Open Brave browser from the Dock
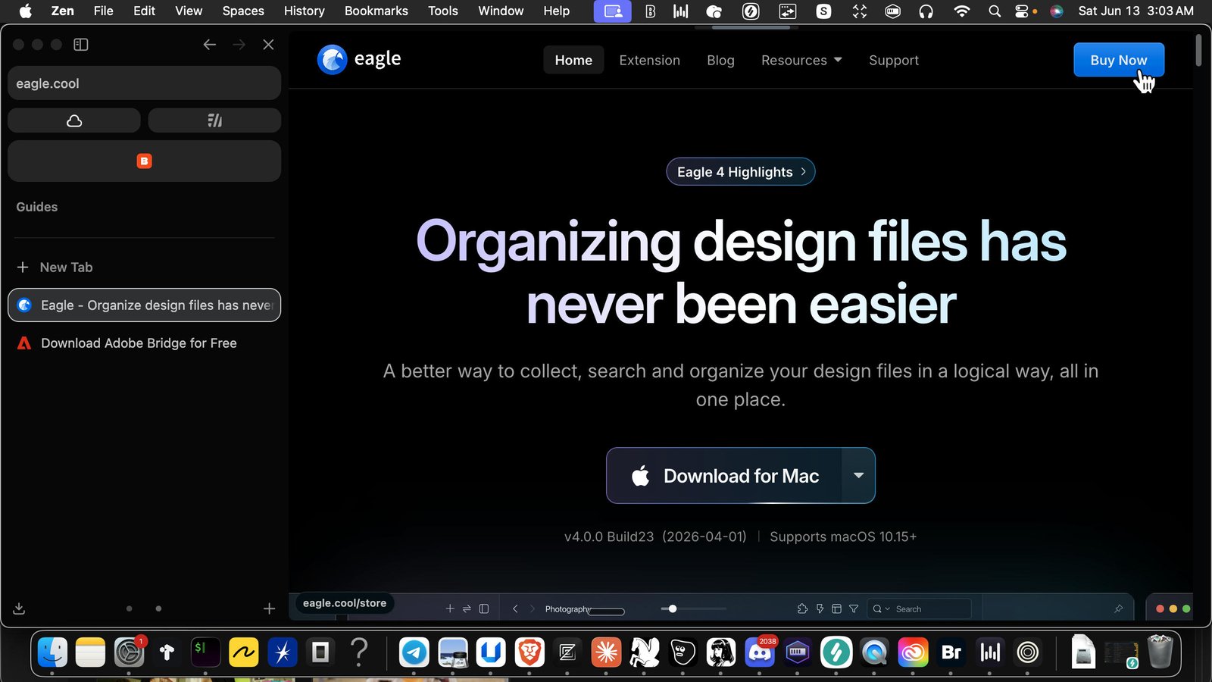The width and height of the screenshot is (1212, 682). 529,652
